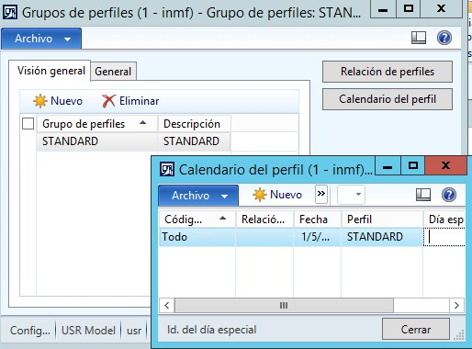Screen dimensions: 472x349
Task: Click Nuevo in Calendario del perfil toolbar
Action: [277, 195]
